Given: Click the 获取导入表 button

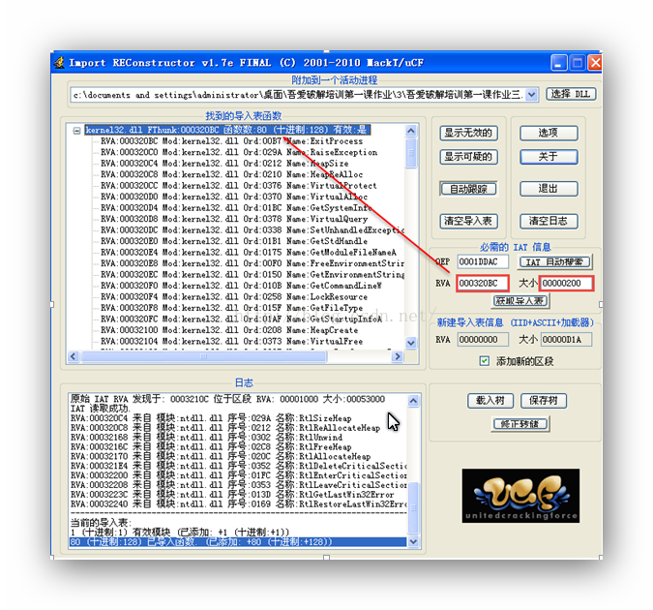Looking at the screenshot, I should (520, 300).
